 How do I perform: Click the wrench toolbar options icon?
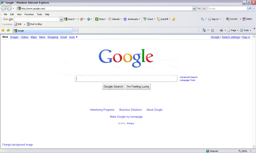[x=202, y=19]
